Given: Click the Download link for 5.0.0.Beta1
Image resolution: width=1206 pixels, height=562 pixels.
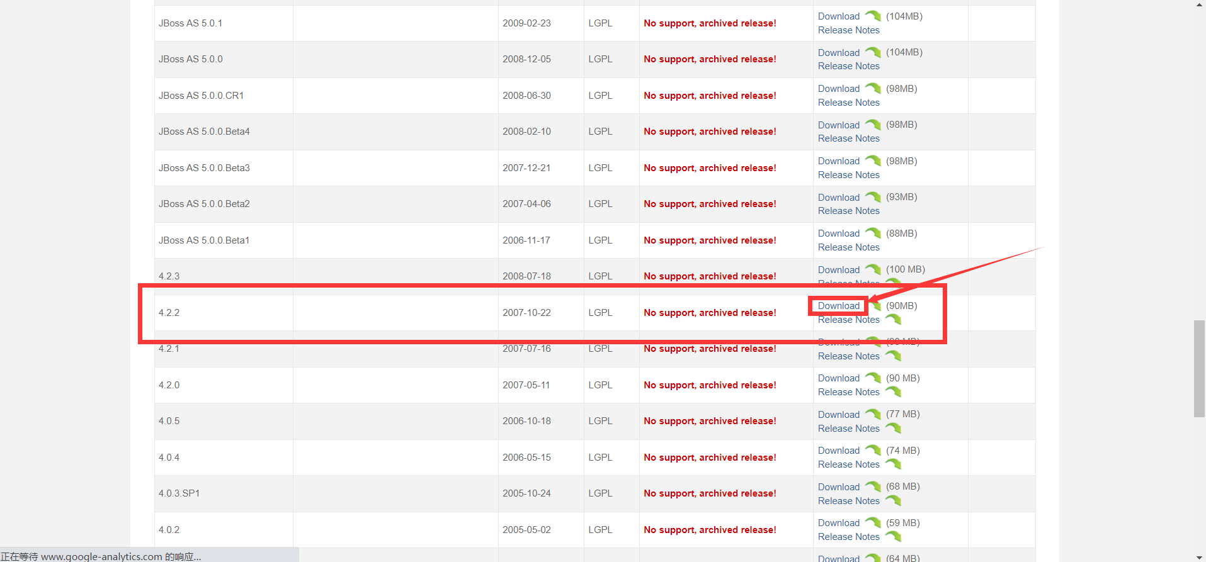Looking at the screenshot, I should 839,233.
